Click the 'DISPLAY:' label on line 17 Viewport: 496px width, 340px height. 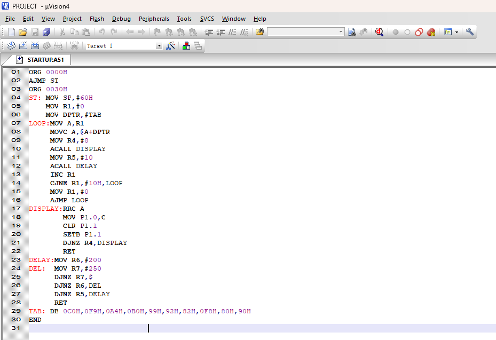(x=45, y=209)
